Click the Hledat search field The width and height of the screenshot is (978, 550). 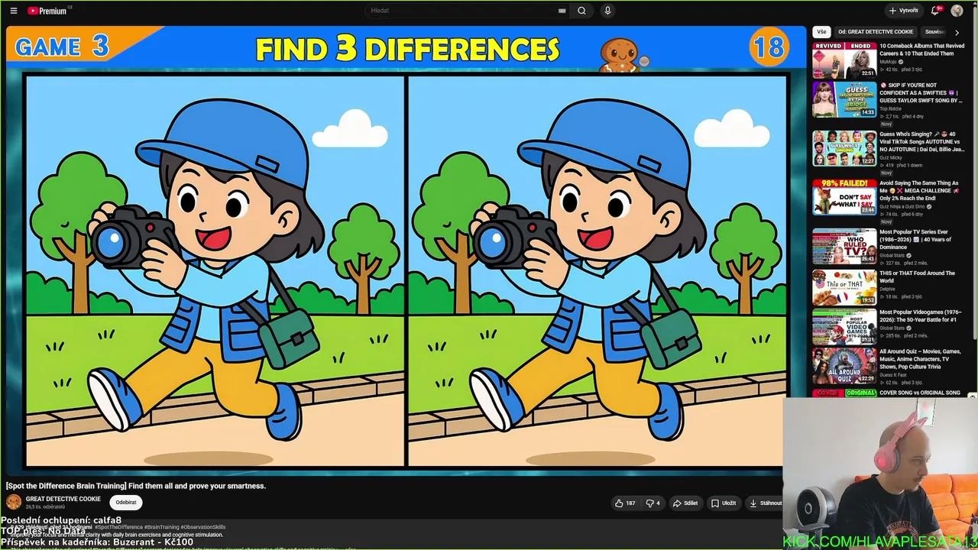coord(462,11)
